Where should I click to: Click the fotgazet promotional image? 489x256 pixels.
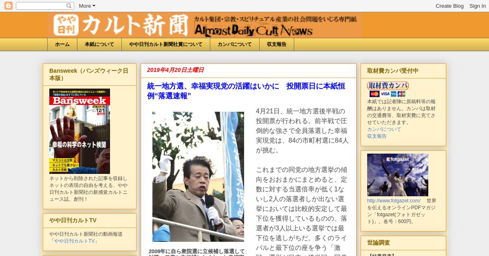pos(398,175)
